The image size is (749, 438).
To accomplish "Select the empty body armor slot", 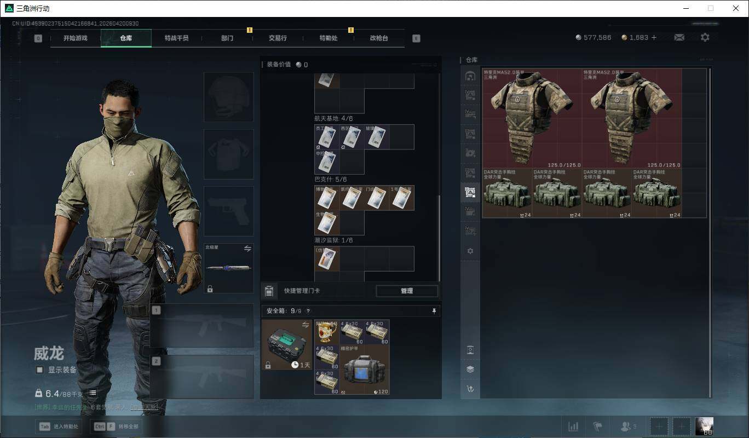I will (x=229, y=154).
